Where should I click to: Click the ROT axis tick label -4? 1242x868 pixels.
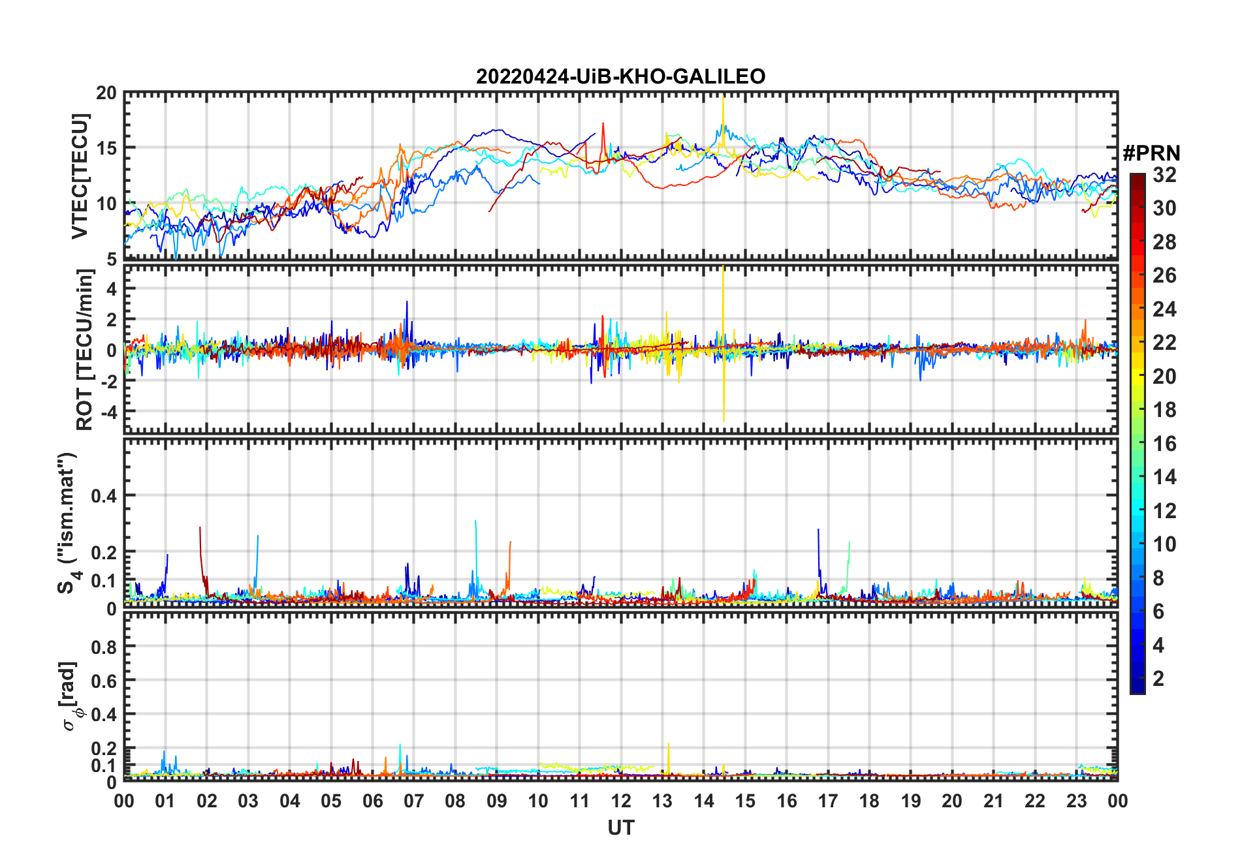pos(110,412)
